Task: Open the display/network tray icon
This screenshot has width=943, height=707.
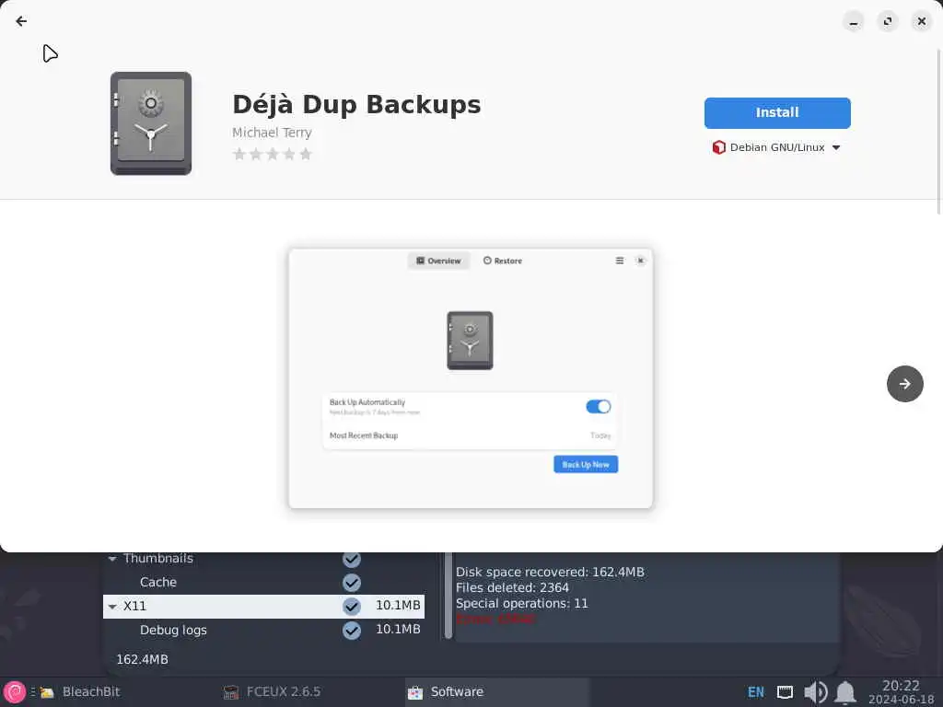Action: pyautogui.click(x=785, y=692)
